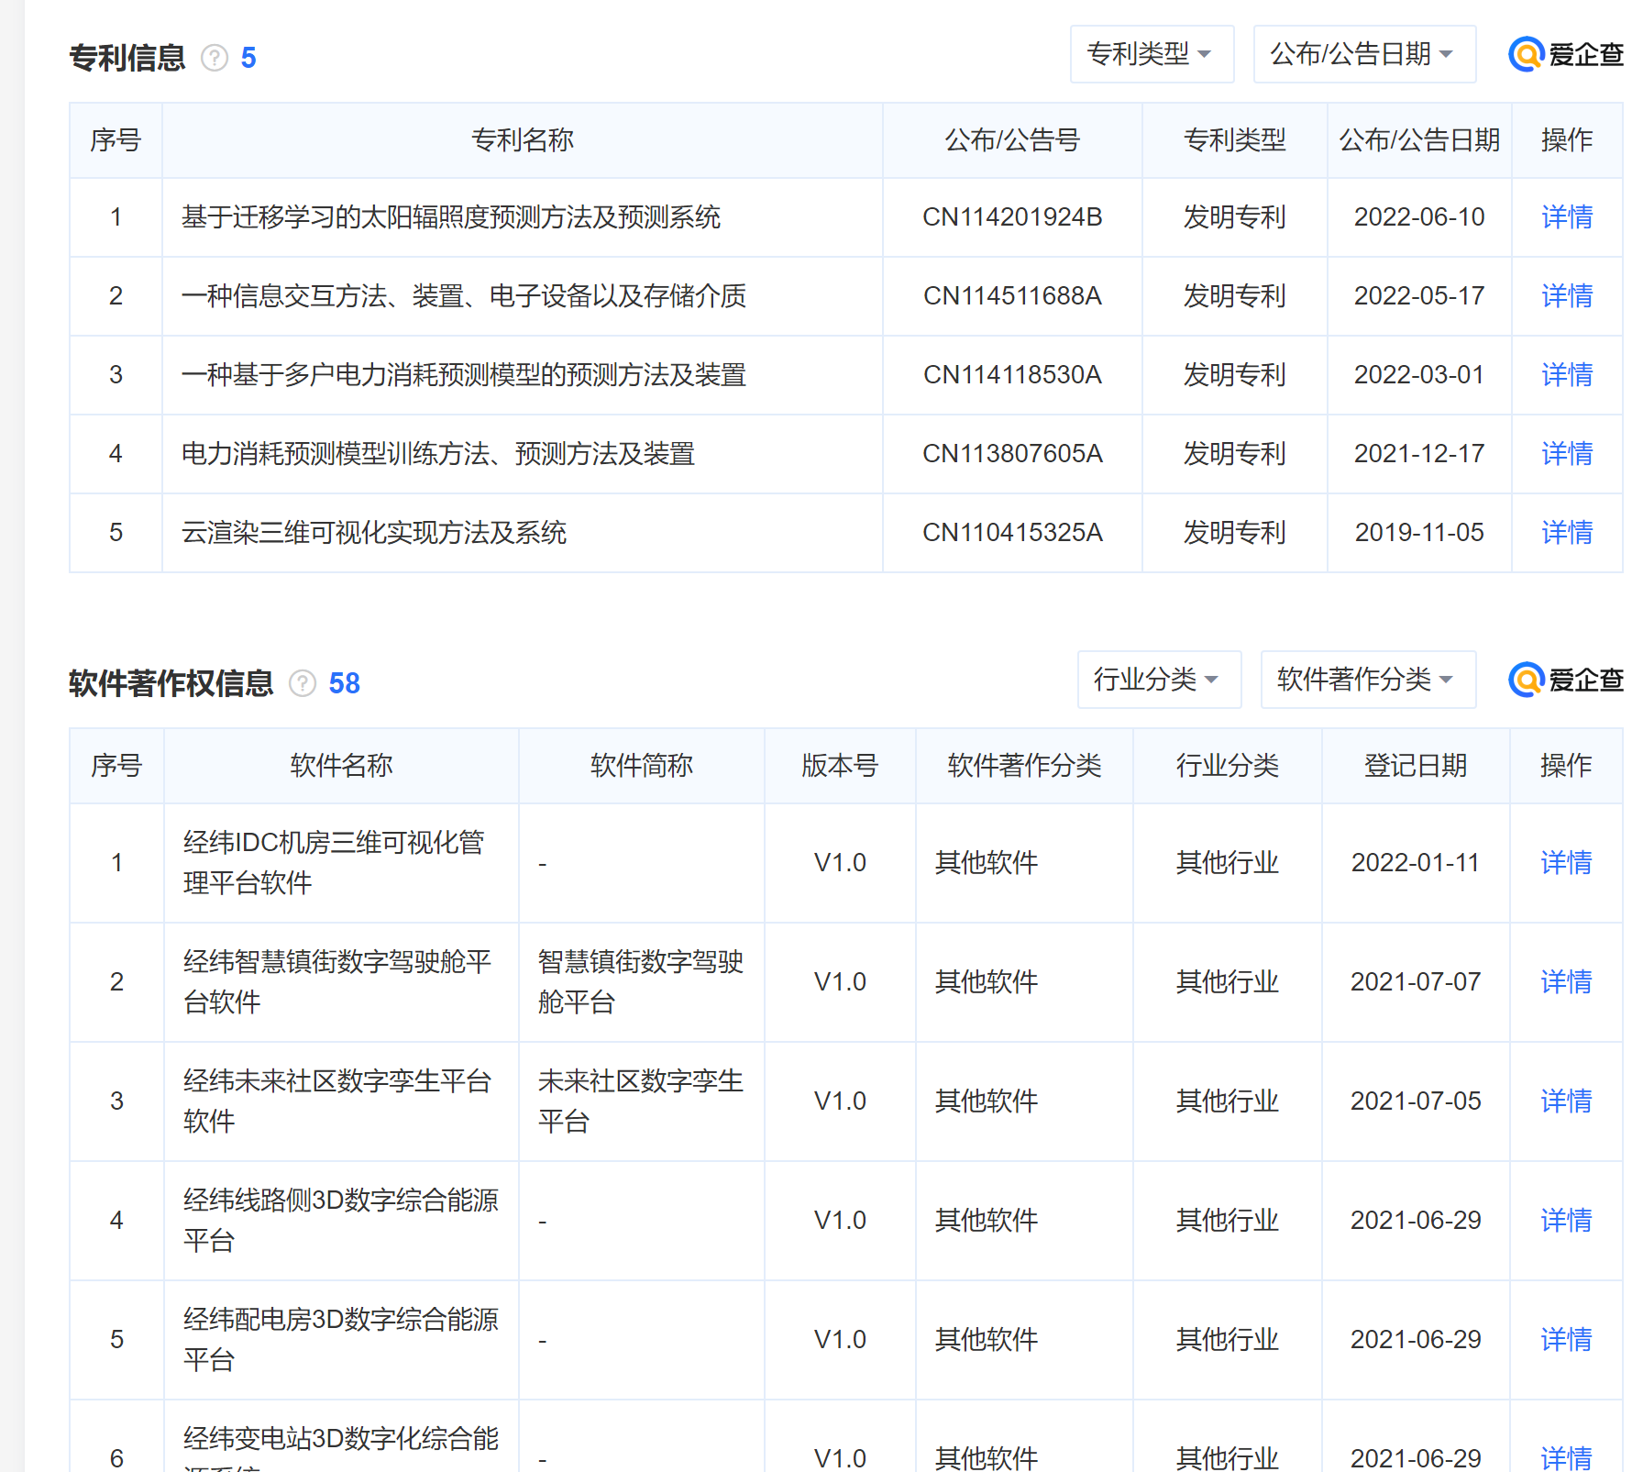Open the 行业分类 filter dropdown
This screenshot has height=1472, width=1643.
click(1159, 680)
